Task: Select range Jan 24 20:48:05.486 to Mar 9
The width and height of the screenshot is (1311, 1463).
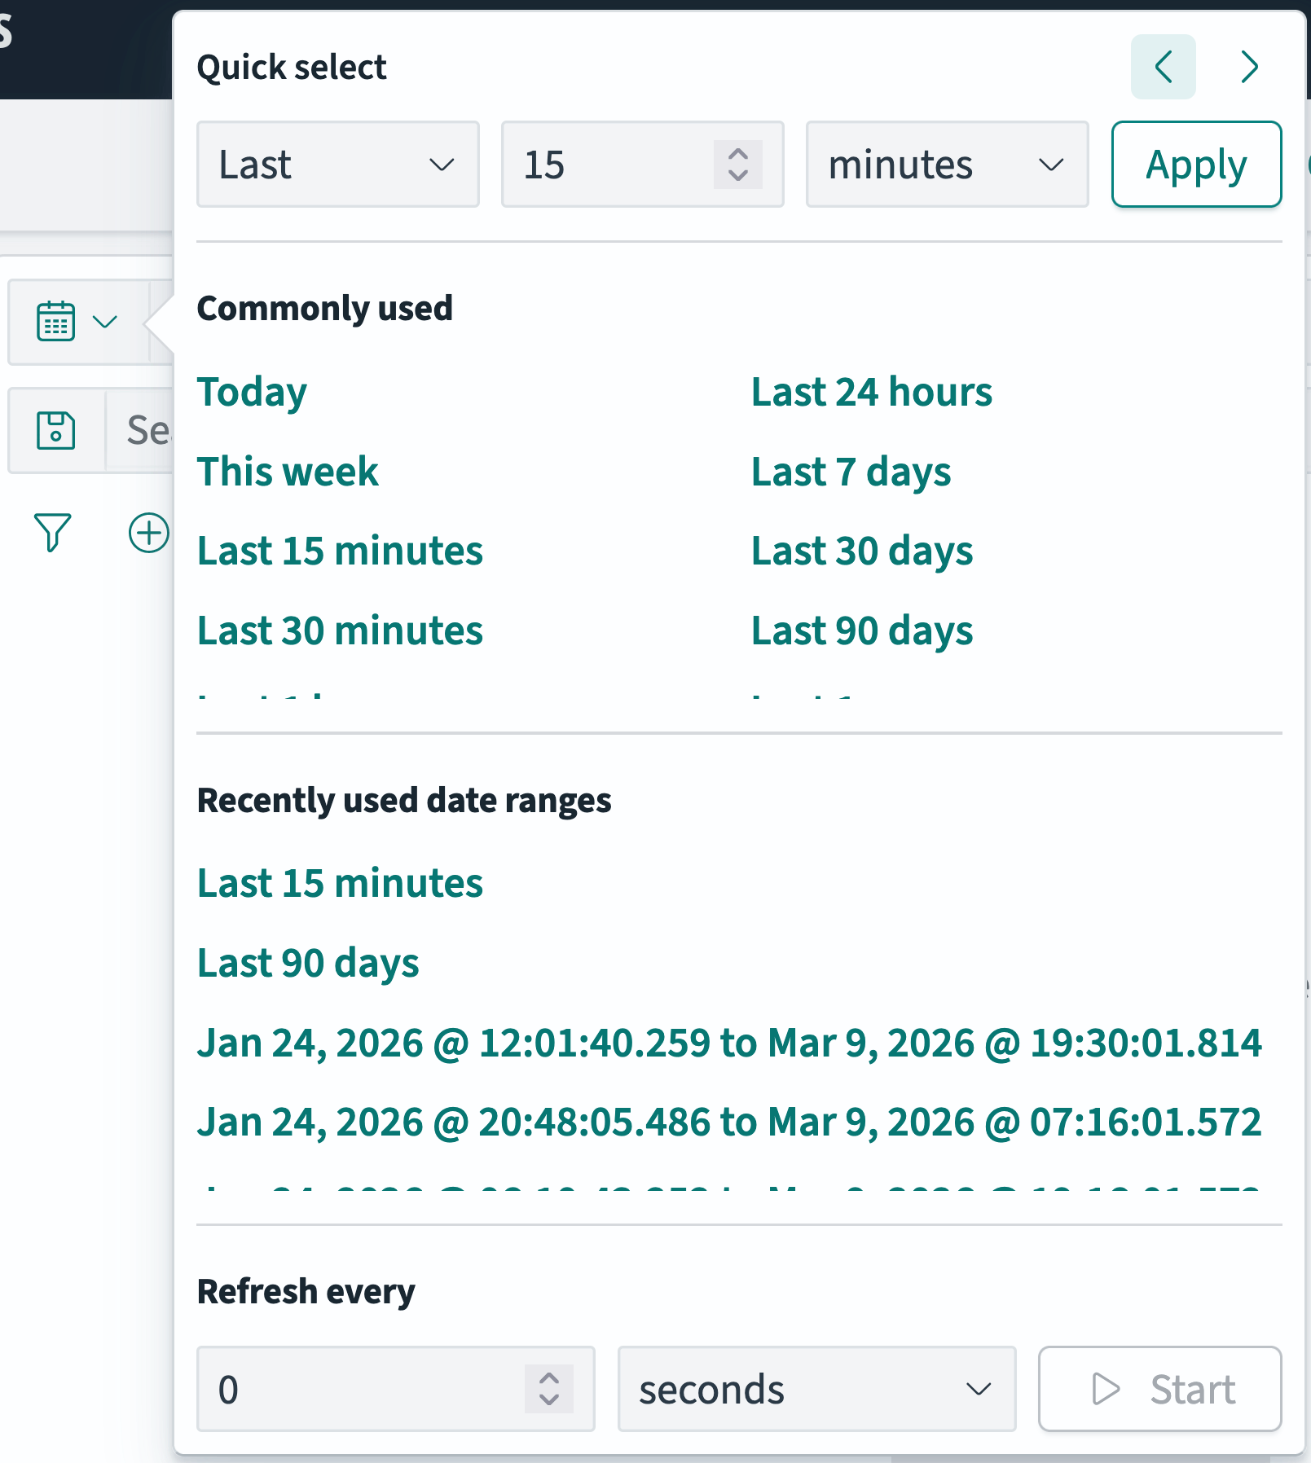Action: [x=729, y=1123]
